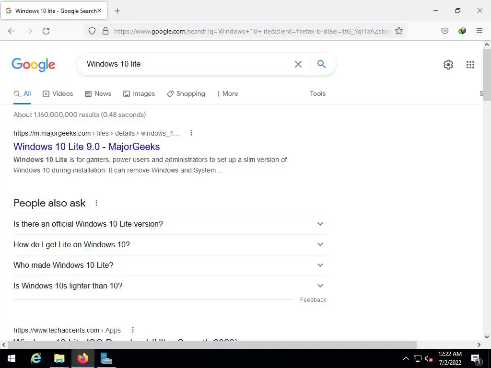Click the m.majorgeeks.com result URL
The width and height of the screenshot is (491, 368).
tap(96, 133)
